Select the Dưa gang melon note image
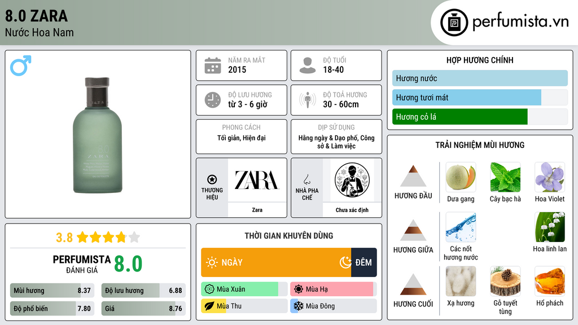The height and width of the screenshot is (325, 578). (461, 177)
